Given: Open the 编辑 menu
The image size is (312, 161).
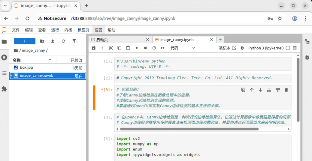Looking at the screenshot, I should coord(29,30).
